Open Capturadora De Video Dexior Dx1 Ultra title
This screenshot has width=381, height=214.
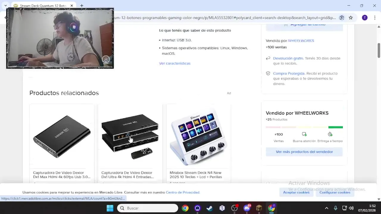tap(127, 175)
